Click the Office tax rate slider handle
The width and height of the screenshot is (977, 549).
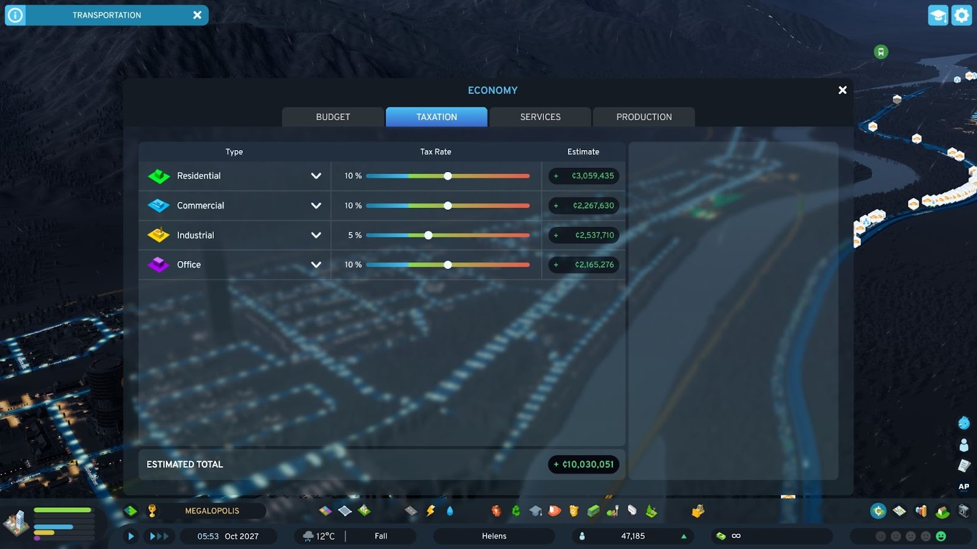pos(448,265)
